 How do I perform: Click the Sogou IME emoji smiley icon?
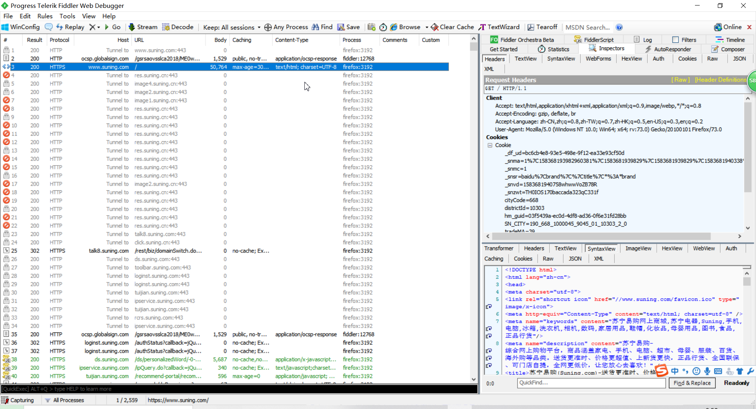tap(696, 371)
